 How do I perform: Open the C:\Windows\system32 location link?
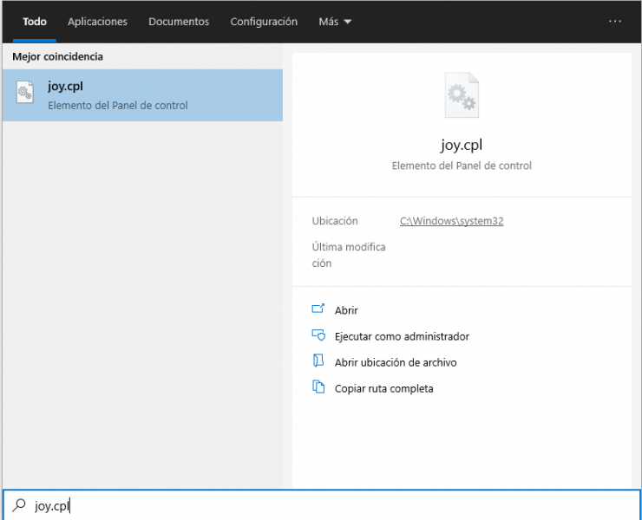tap(451, 221)
